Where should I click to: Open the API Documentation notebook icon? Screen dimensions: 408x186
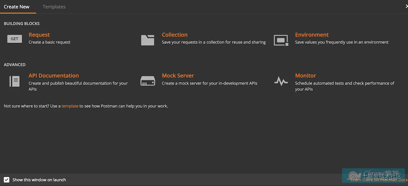coord(15,81)
